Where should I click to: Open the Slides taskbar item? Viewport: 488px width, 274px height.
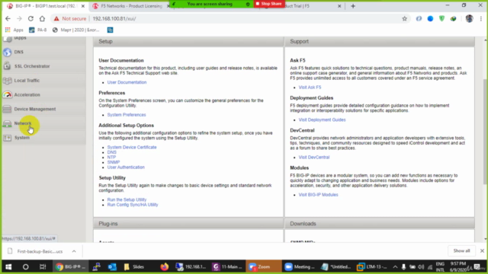coord(134,267)
